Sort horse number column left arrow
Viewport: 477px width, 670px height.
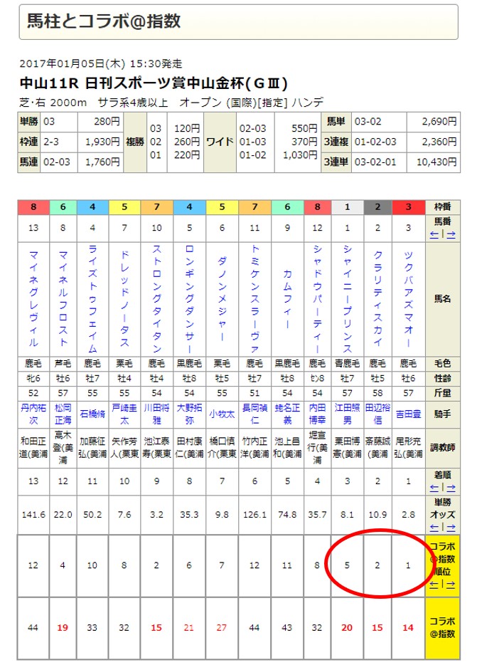(x=434, y=234)
